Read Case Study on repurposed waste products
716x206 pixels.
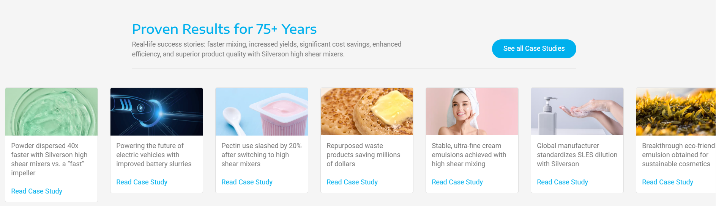coord(352,182)
